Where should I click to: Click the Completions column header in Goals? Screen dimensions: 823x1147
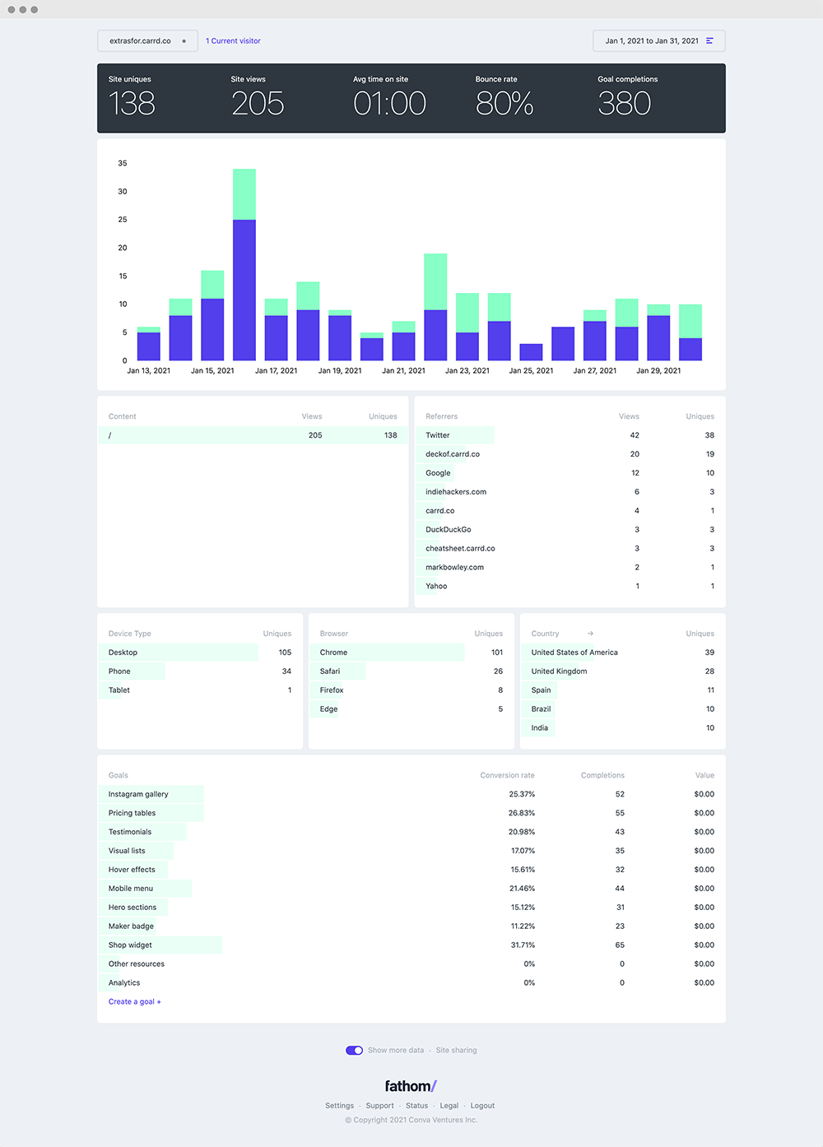click(x=602, y=775)
